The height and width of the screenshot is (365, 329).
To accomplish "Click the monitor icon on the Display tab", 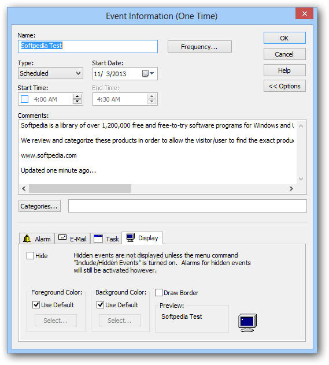I will [x=130, y=238].
